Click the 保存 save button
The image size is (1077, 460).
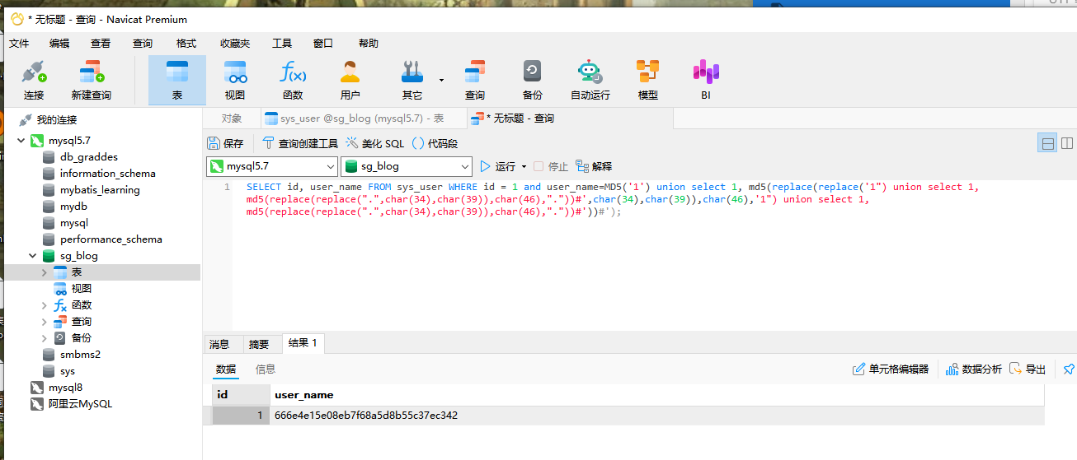225,143
